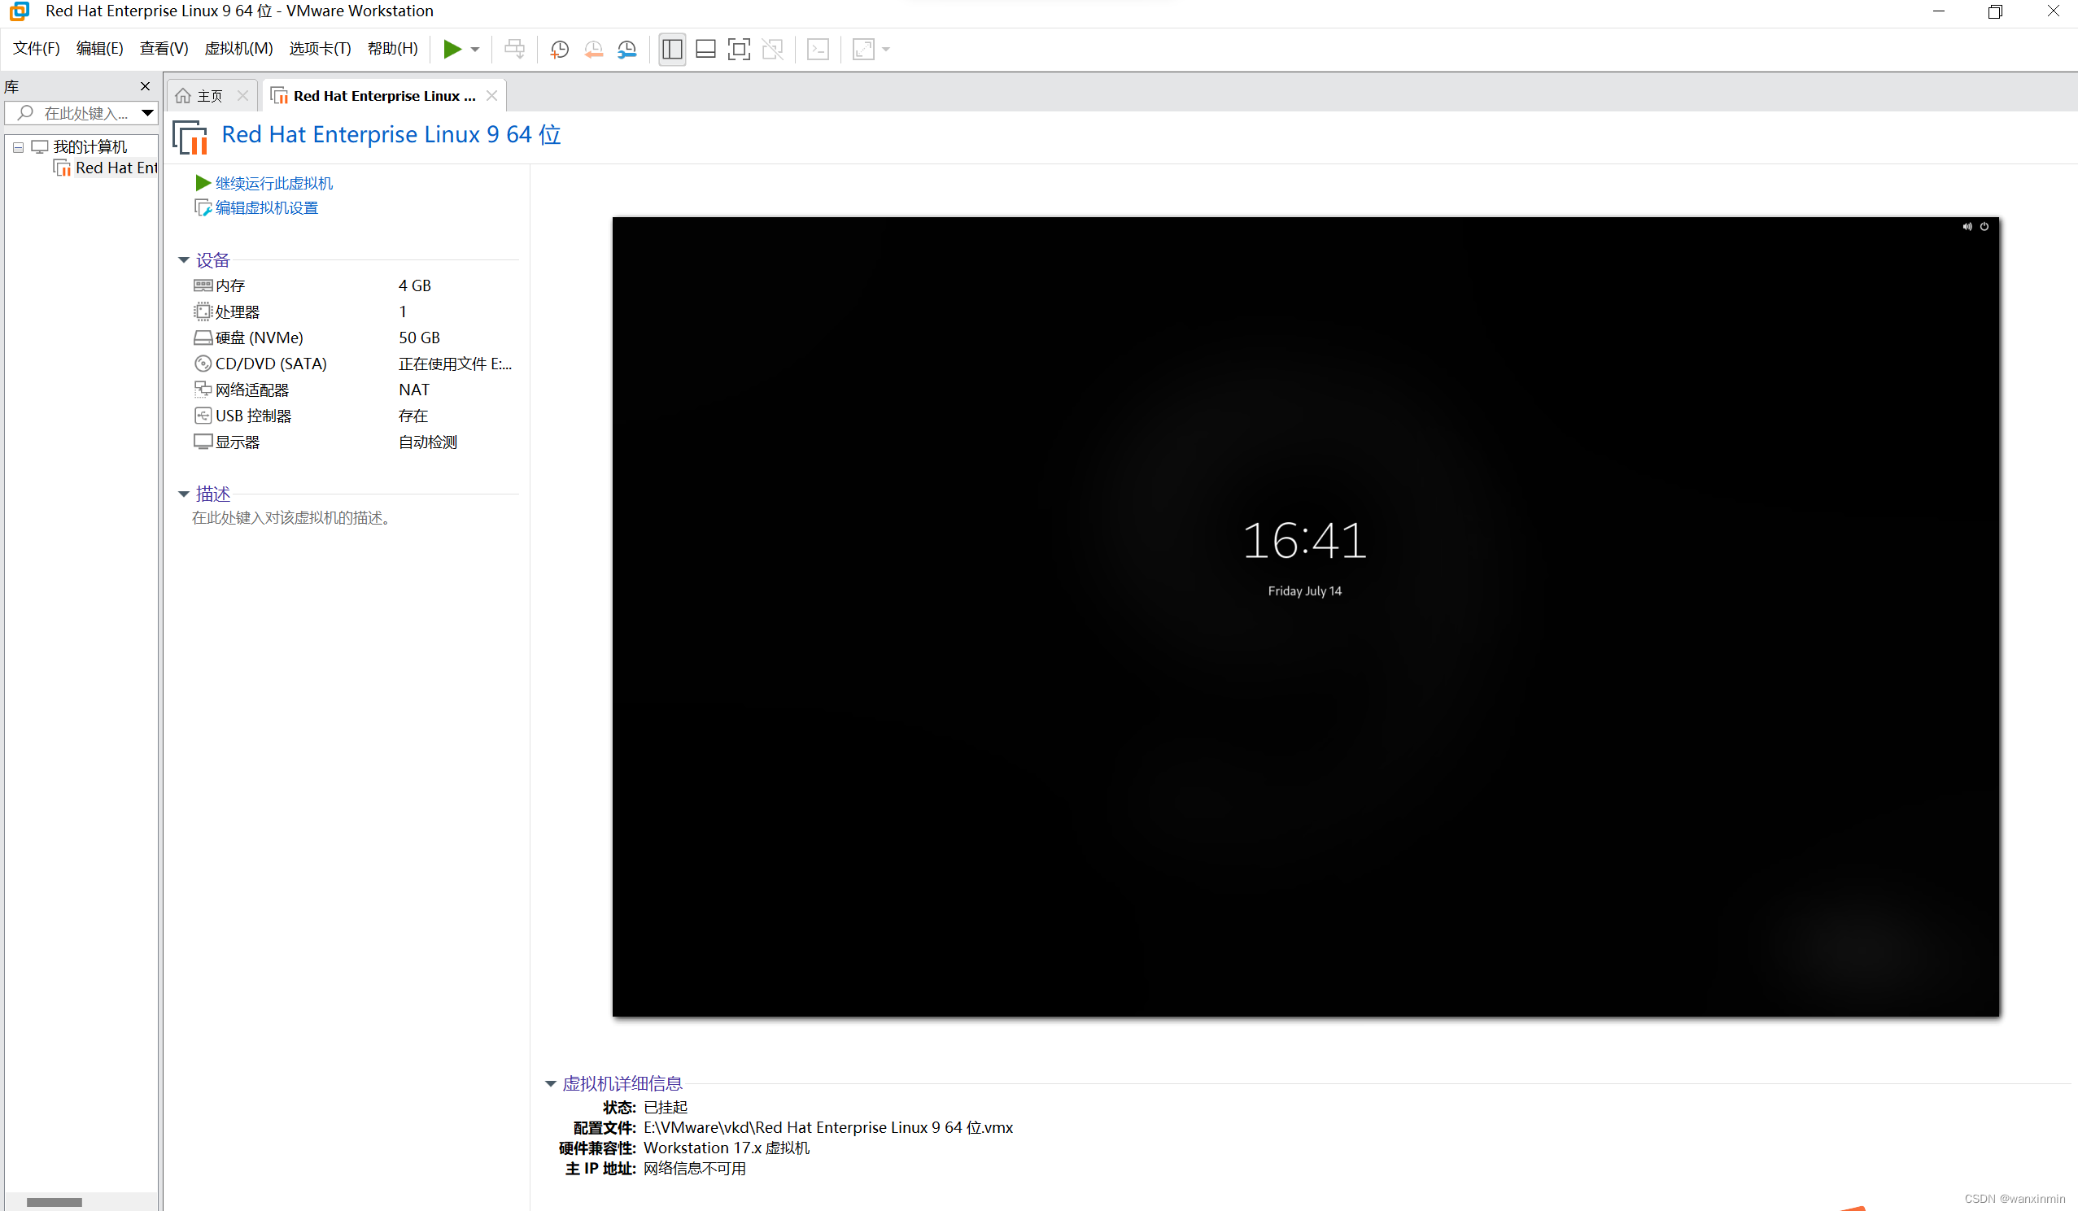Click the 内存 memory device row
The width and height of the screenshot is (2078, 1211).
pos(355,285)
